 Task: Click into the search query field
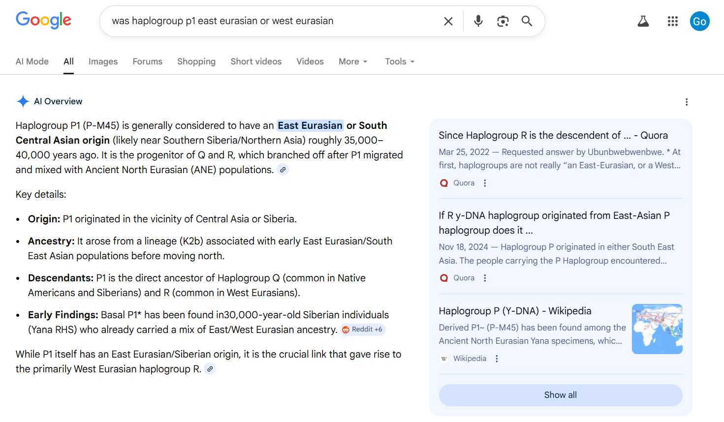coord(271,21)
